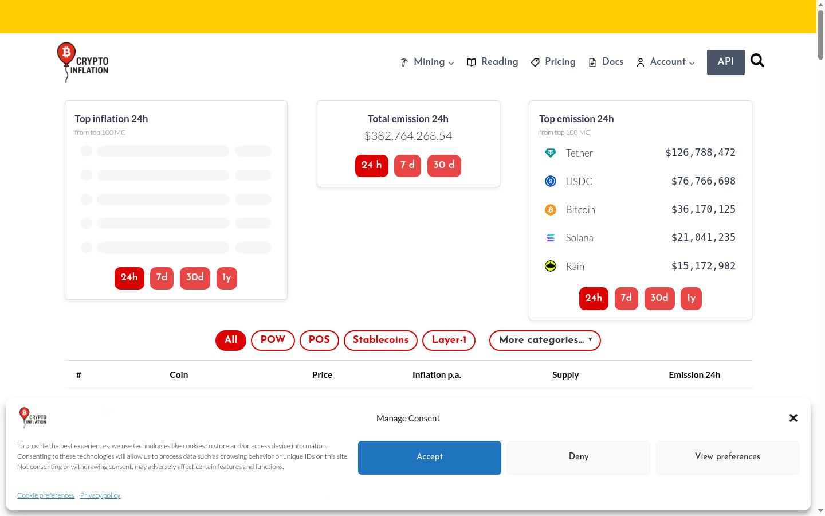Filter coins by POW

point(273,340)
